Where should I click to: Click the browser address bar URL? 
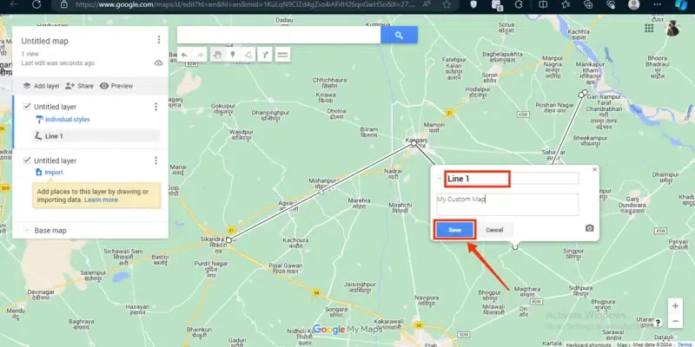click(246, 4)
